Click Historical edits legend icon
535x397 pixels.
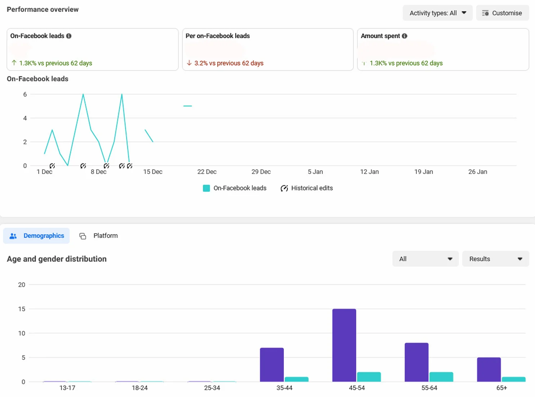284,188
